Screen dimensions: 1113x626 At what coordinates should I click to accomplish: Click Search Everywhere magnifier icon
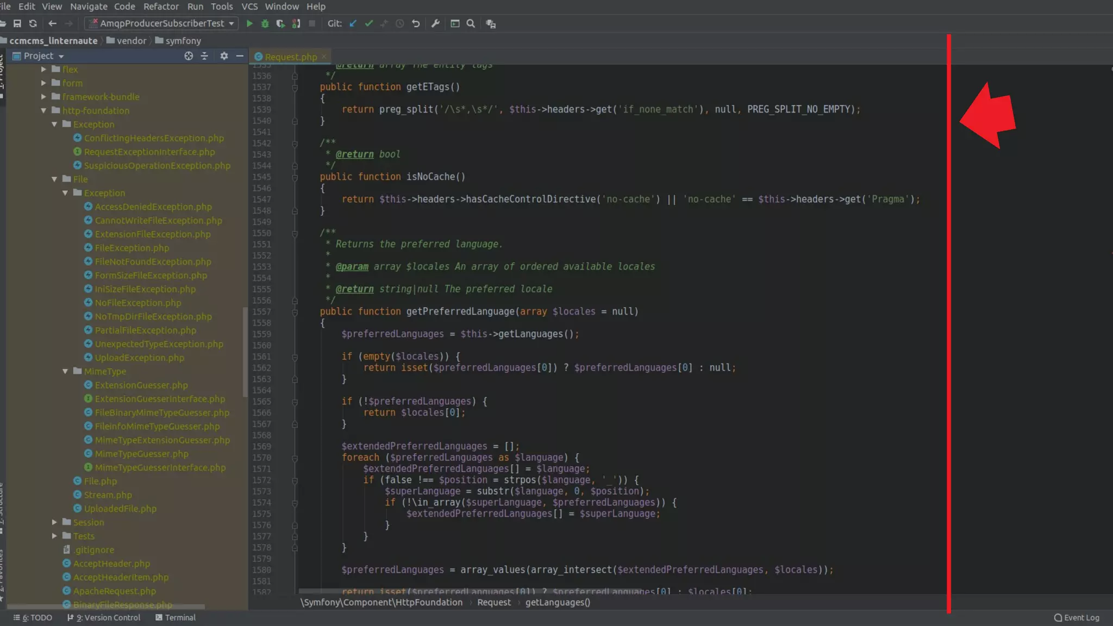[x=471, y=23]
